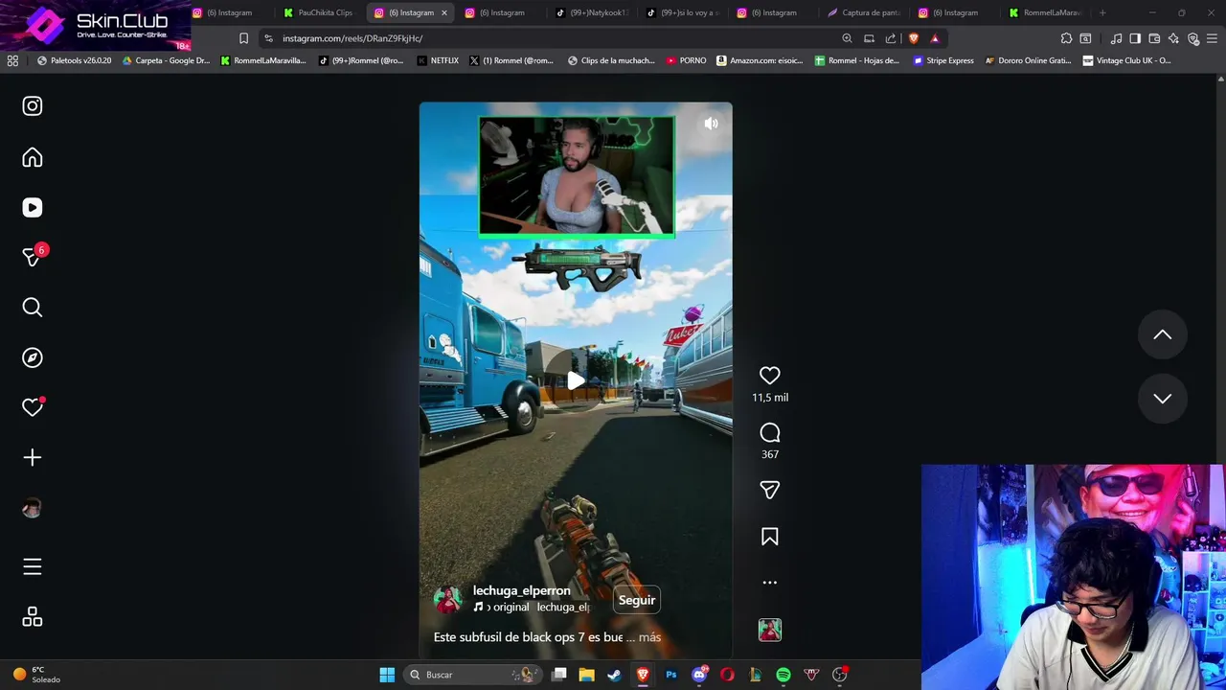
Task: Open the Also from Meta apps icon
Action: pyautogui.click(x=33, y=617)
